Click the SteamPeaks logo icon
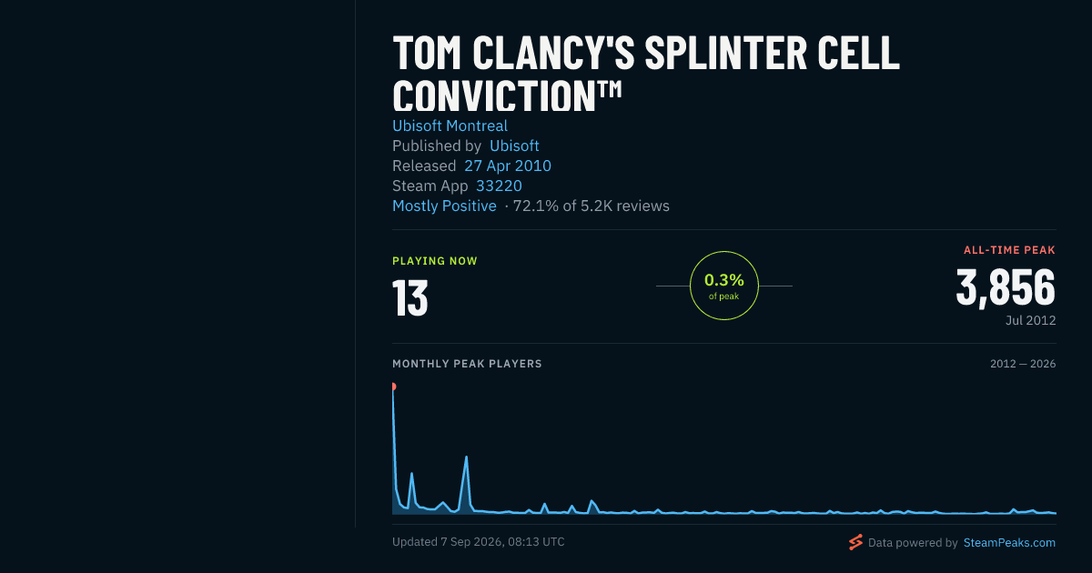This screenshot has width=1092, height=573. 855,543
